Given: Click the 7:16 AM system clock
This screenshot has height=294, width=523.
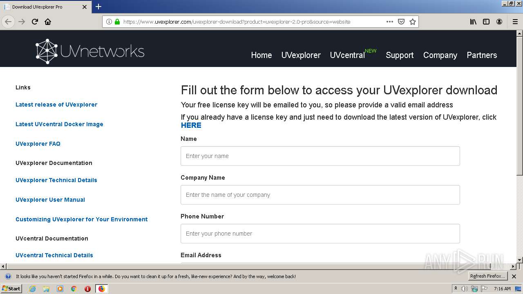Looking at the screenshot, I should [x=502, y=289].
